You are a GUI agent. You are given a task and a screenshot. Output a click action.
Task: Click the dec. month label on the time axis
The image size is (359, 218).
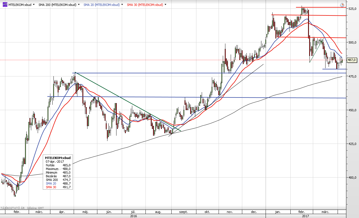point(254,212)
